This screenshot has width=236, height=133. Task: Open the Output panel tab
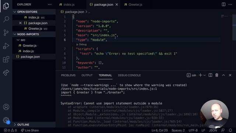tap(87, 75)
